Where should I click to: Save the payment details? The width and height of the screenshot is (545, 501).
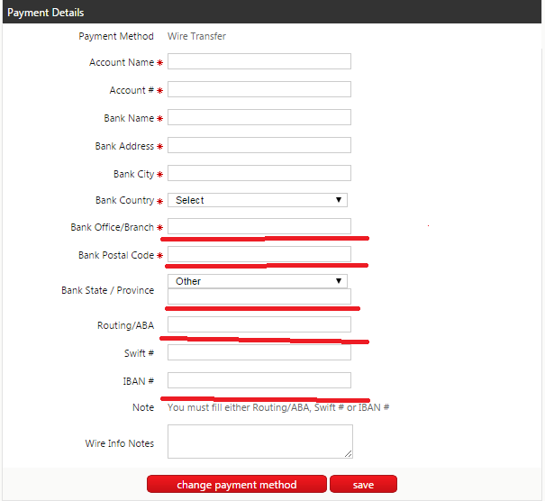(363, 485)
